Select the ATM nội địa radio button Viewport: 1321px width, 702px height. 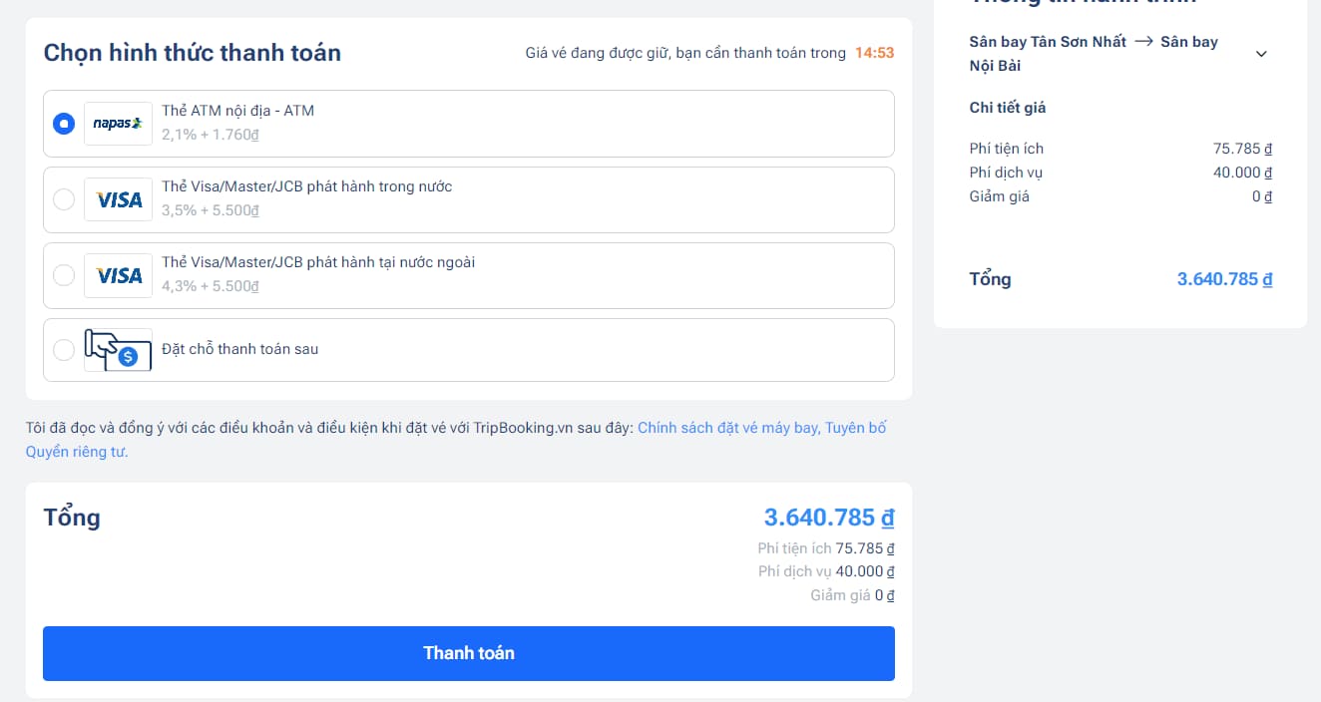(x=64, y=124)
